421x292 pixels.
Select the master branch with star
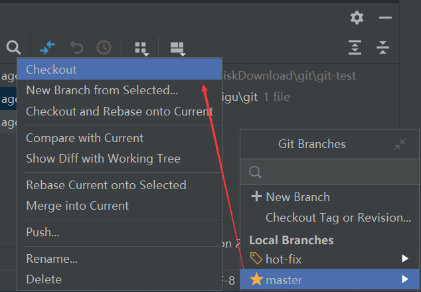(x=284, y=280)
